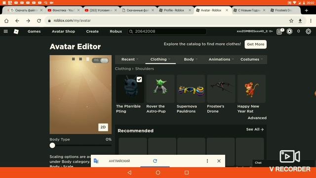This screenshot has width=316, height=178.
Task: Open the Chat panel
Action: point(258,163)
